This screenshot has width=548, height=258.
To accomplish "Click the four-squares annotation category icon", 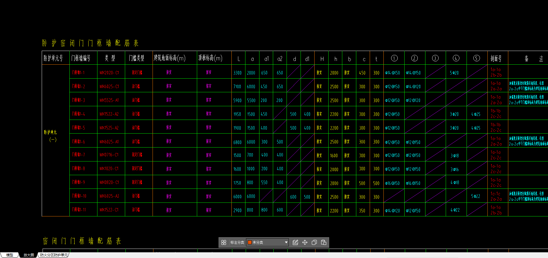I will tap(224, 242).
